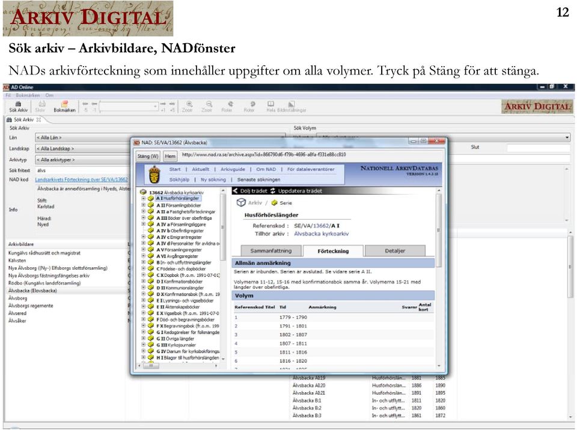Select volume row 1779 - 1790
The height and width of the screenshot is (430, 577).
334,317
